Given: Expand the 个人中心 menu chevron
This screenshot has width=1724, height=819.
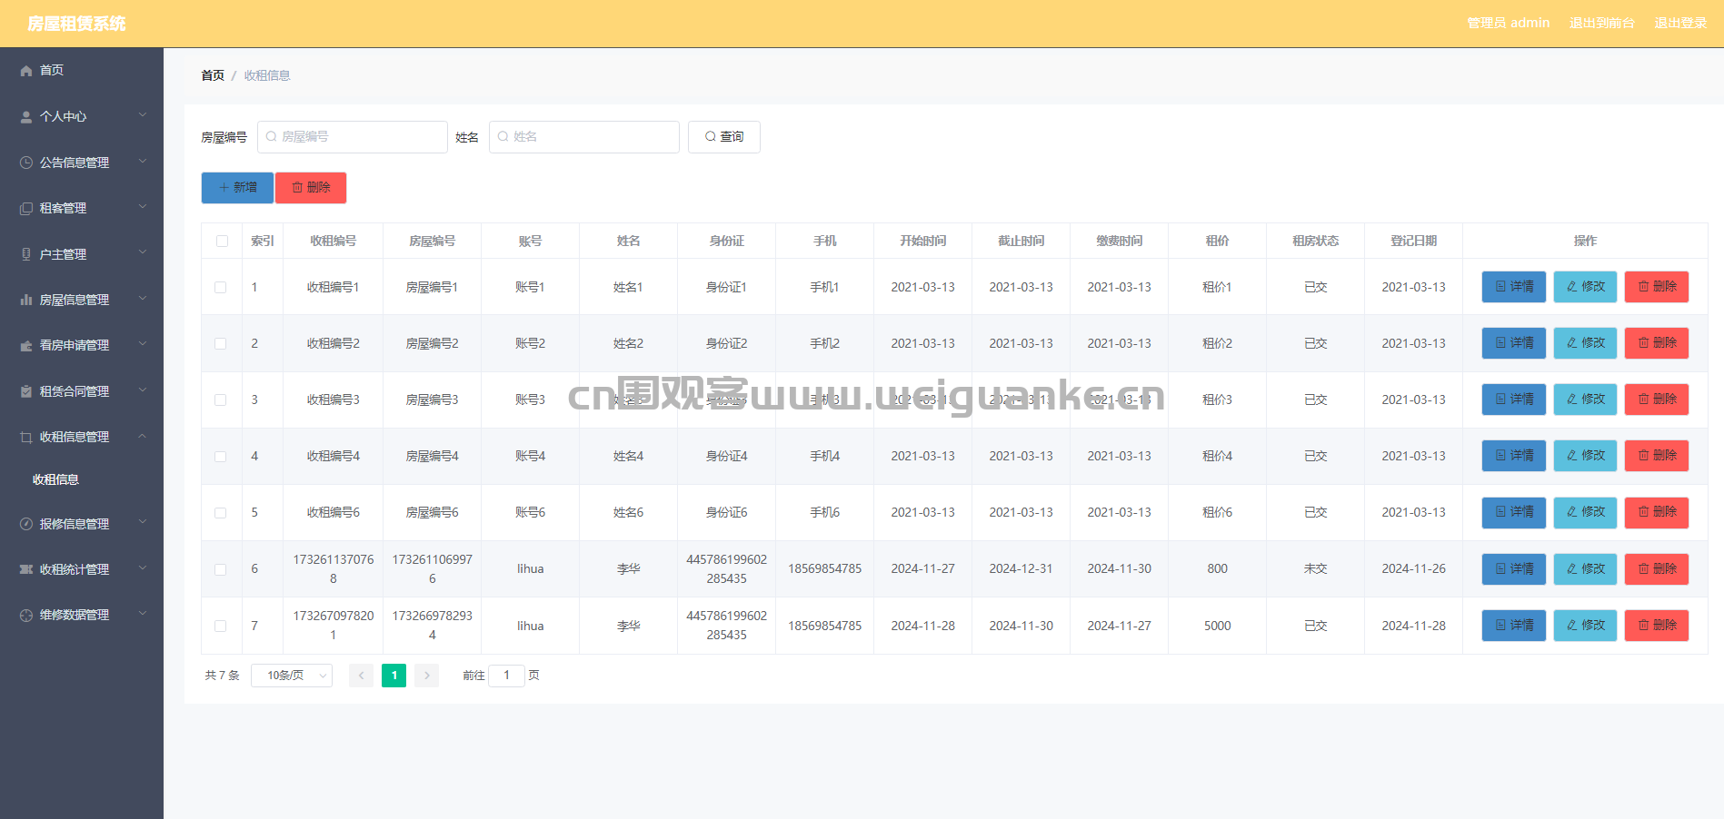Looking at the screenshot, I should point(143,115).
